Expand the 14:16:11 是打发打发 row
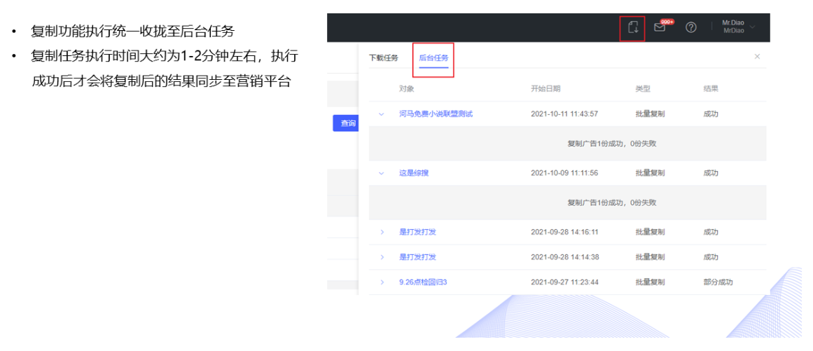 tap(382, 232)
